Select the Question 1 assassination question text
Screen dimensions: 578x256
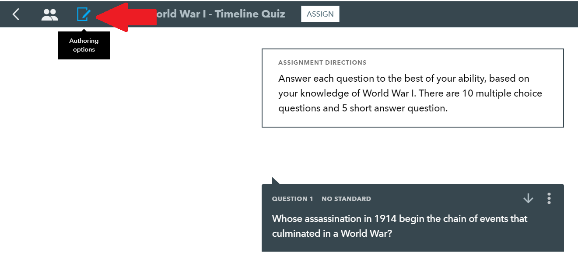399,226
